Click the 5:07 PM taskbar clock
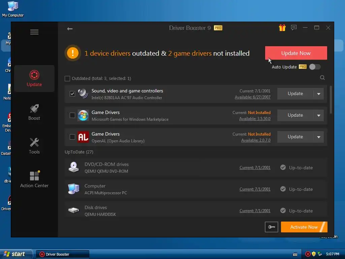Viewport: 345px width, 259px height. click(x=333, y=254)
